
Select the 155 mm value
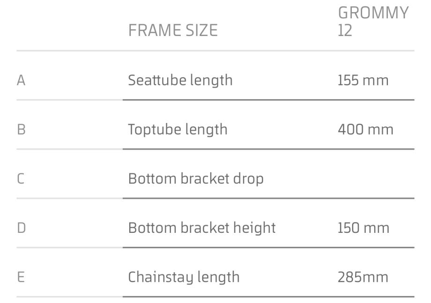point(363,80)
